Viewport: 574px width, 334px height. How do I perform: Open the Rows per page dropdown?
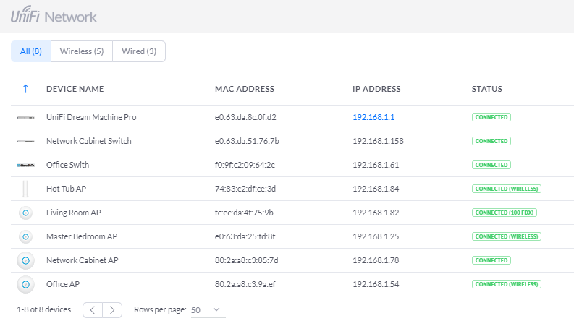[x=207, y=309]
